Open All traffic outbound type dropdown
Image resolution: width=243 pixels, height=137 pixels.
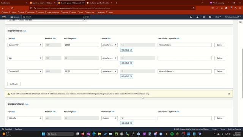(x=25, y=118)
